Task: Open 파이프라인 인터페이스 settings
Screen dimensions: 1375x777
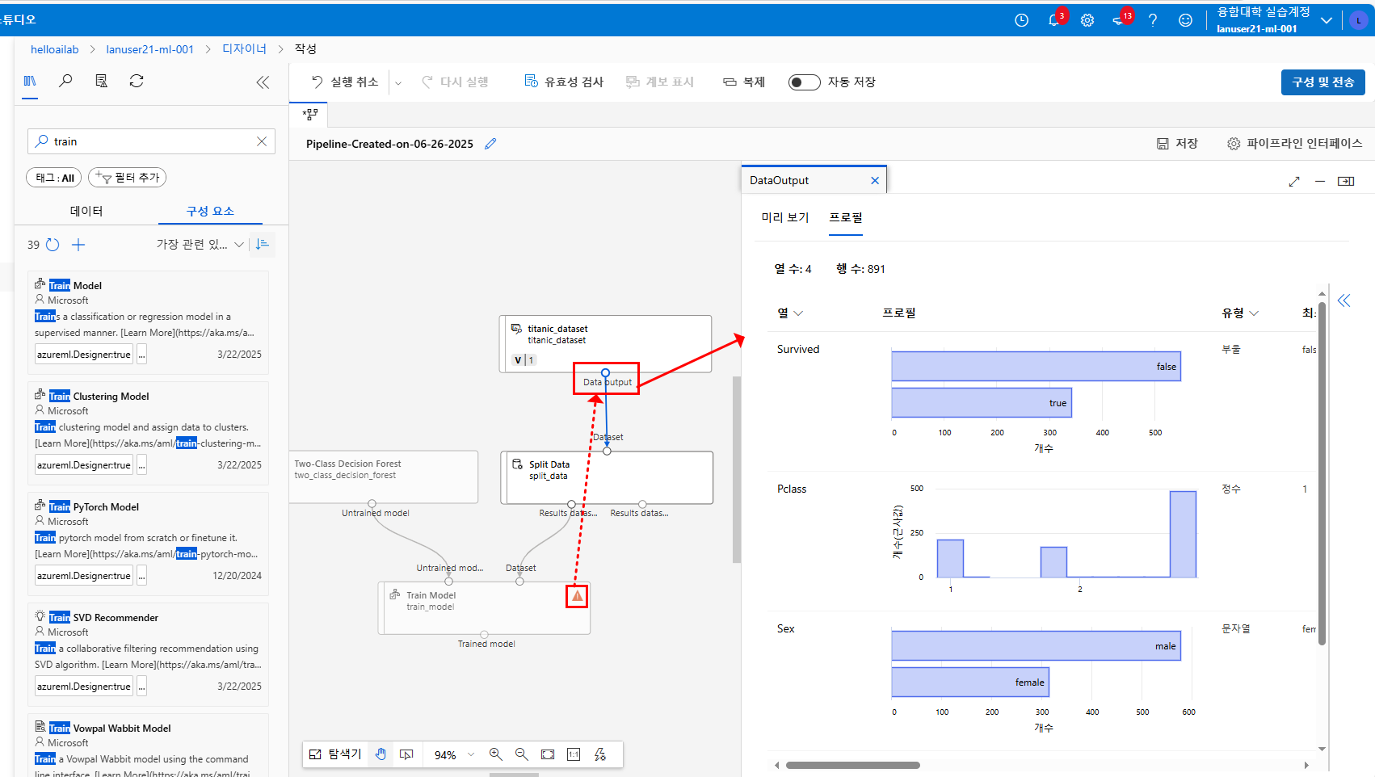Action: click(x=1294, y=144)
